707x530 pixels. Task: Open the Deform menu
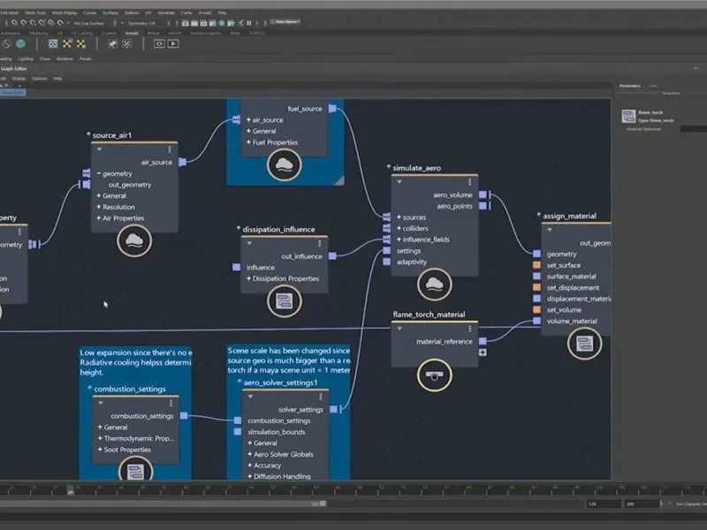pos(132,12)
